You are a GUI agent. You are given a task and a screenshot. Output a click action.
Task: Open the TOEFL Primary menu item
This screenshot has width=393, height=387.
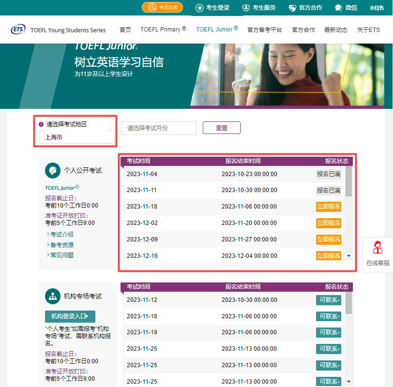click(x=163, y=30)
